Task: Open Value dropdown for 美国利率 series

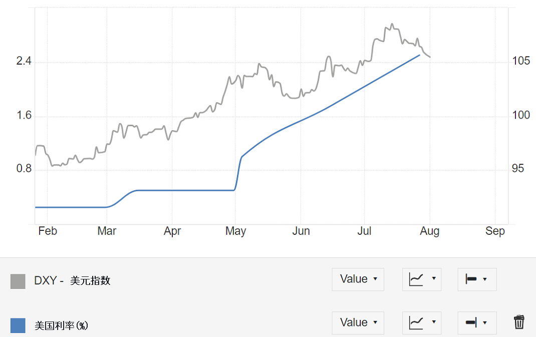Action: click(358, 322)
